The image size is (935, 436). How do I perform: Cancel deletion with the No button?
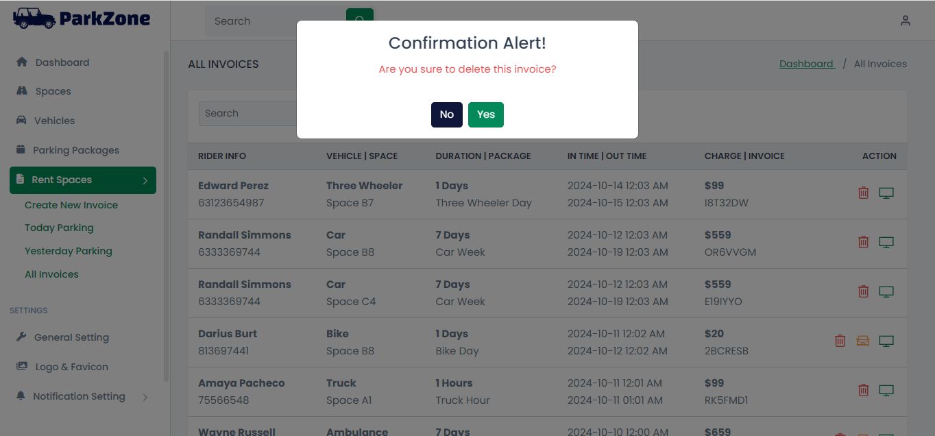click(x=446, y=114)
